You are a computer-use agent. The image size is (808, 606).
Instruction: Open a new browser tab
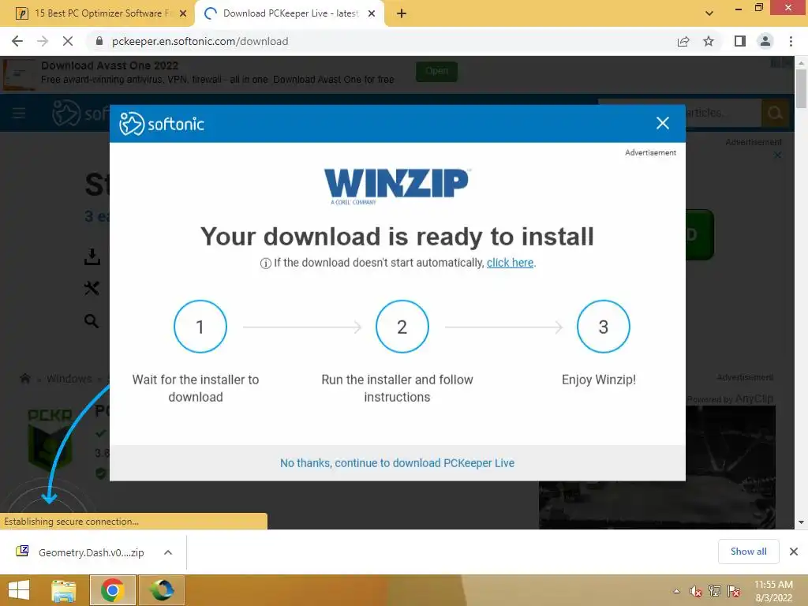402,13
